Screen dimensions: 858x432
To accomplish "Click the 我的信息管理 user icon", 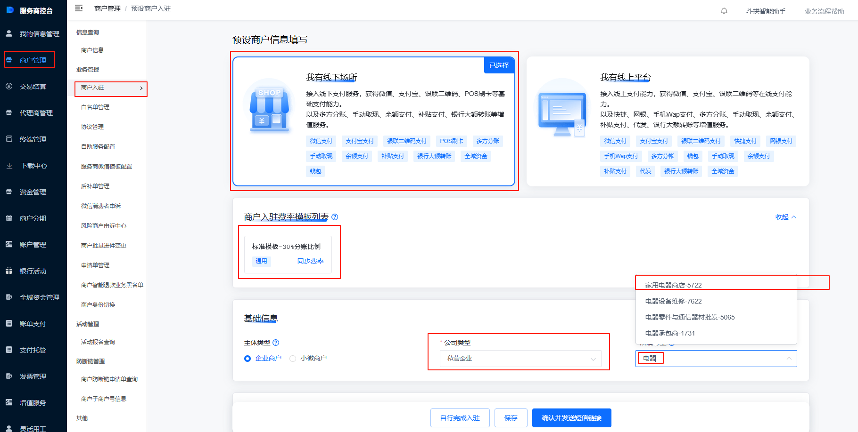I will [9, 33].
